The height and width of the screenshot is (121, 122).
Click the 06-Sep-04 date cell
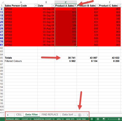click(46, 19)
